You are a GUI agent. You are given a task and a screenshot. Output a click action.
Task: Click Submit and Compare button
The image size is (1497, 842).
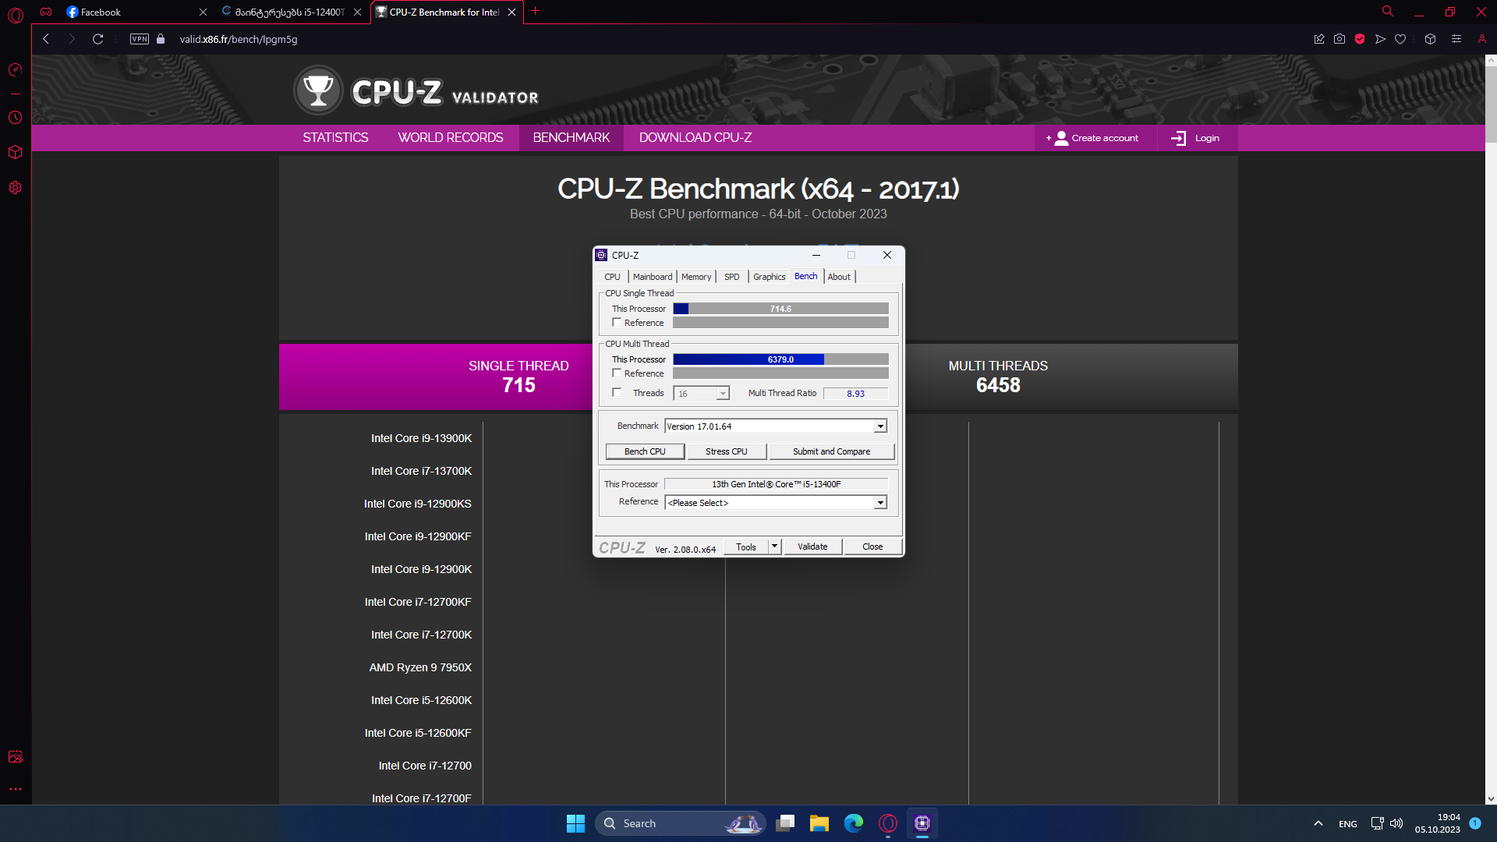(x=831, y=451)
